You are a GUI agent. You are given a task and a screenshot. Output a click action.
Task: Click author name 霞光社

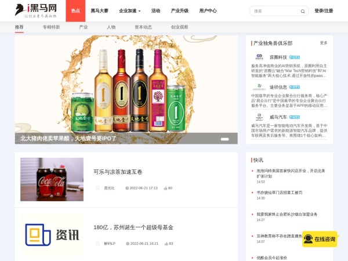[x=110, y=188]
